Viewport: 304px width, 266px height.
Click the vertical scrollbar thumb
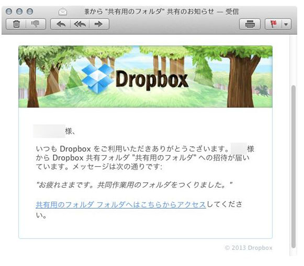coord(294,167)
